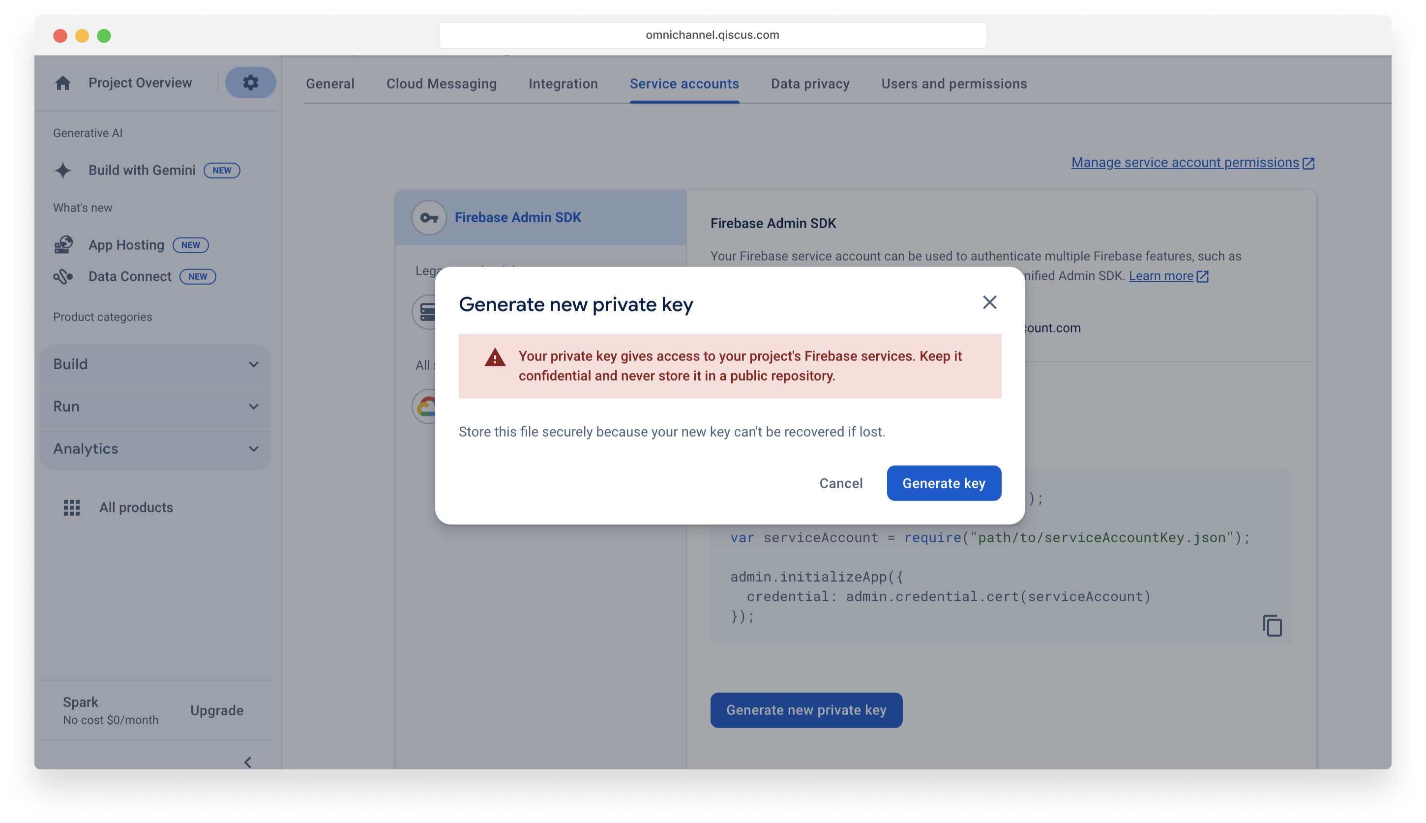
Task: Click the Data Connect icon
Action: point(63,276)
